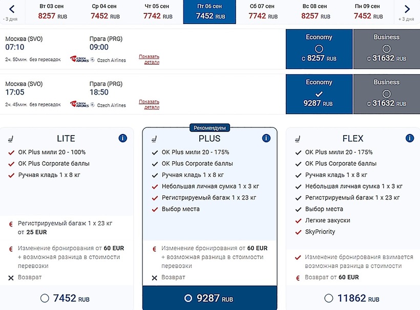Choose Business 31632 RUB for 17:05 flight
The height and width of the screenshot is (310, 420).
pos(386,94)
